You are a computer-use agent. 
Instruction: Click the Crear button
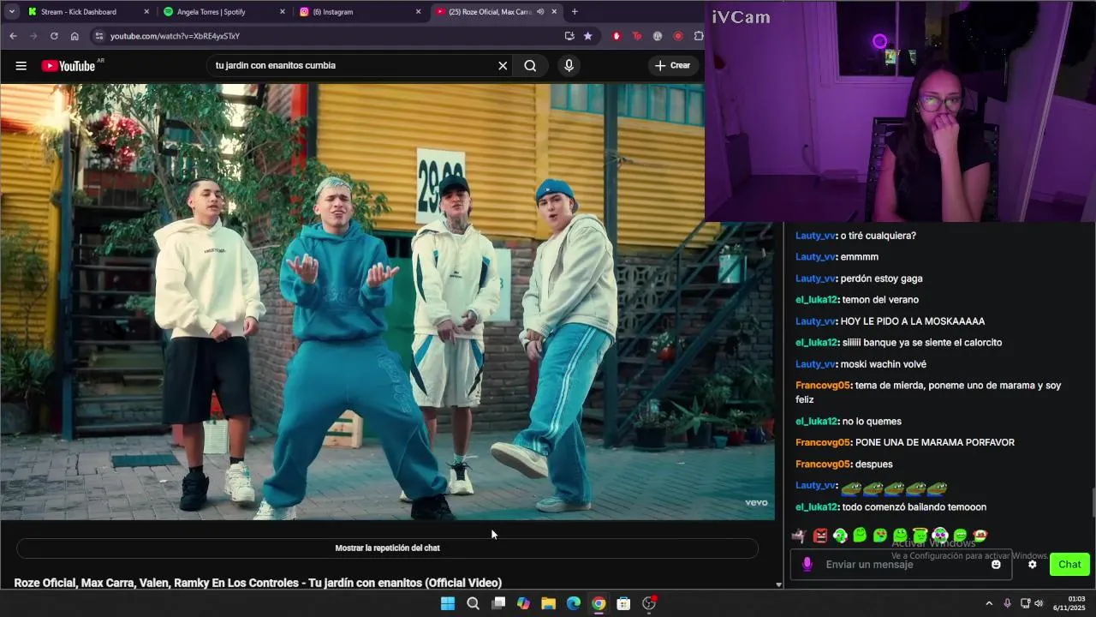pos(672,66)
